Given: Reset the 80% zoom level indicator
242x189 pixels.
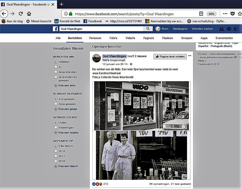Looking at the screenshot, I should 211,14.
